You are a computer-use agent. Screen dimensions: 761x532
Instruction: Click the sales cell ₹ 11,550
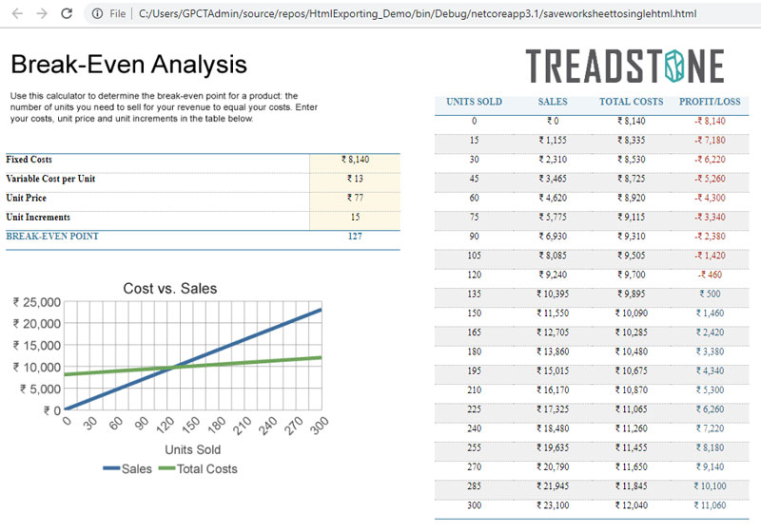click(x=553, y=313)
